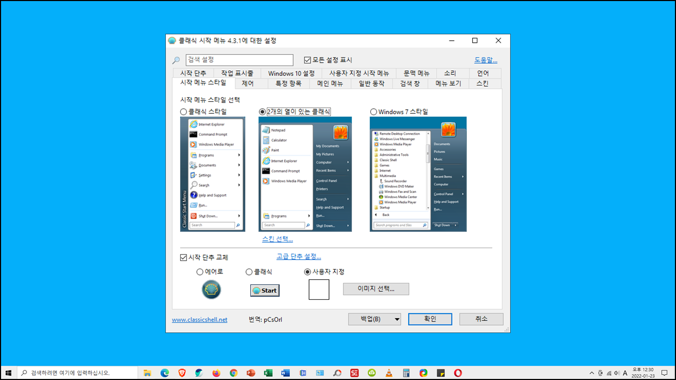Click the two-column classic menu preview image
The height and width of the screenshot is (380, 676).
click(305, 174)
